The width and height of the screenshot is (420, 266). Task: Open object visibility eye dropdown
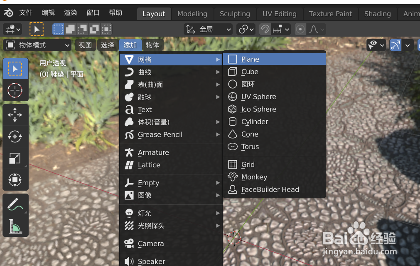coord(376,45)
